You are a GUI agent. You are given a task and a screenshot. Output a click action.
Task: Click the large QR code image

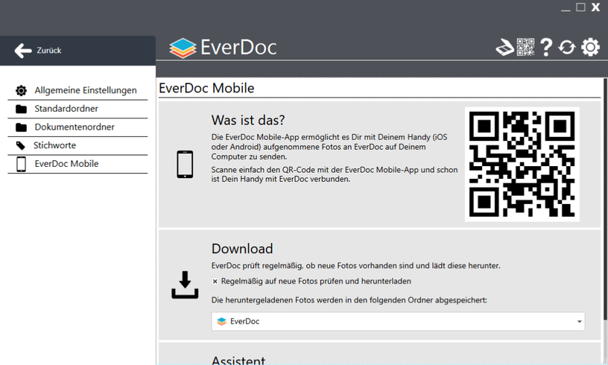(522, 165)
